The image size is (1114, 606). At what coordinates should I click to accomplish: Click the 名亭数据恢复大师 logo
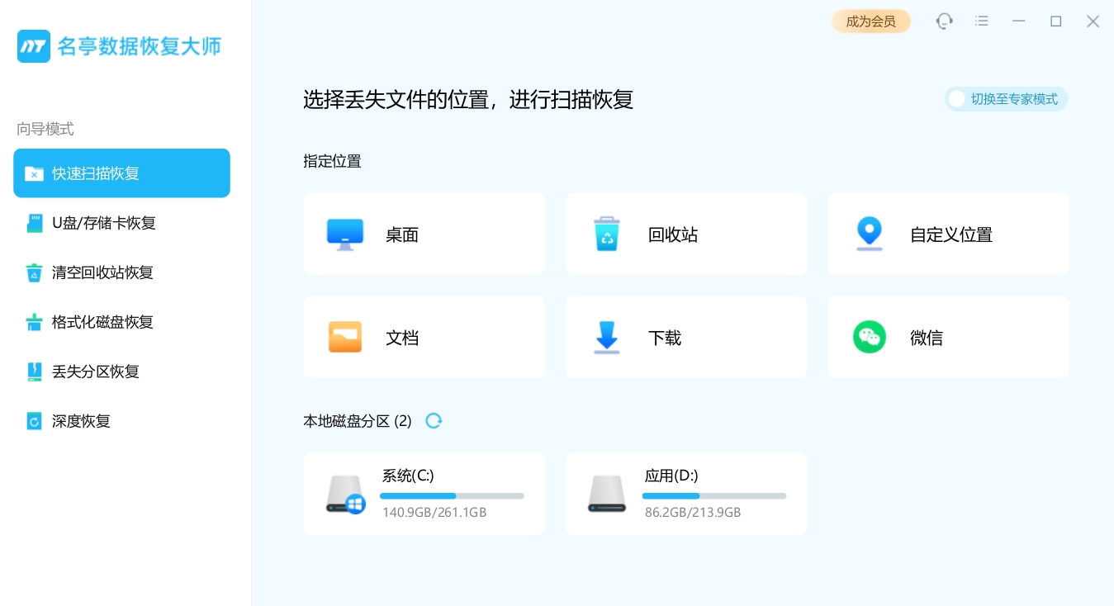click(x=120, y=46)
